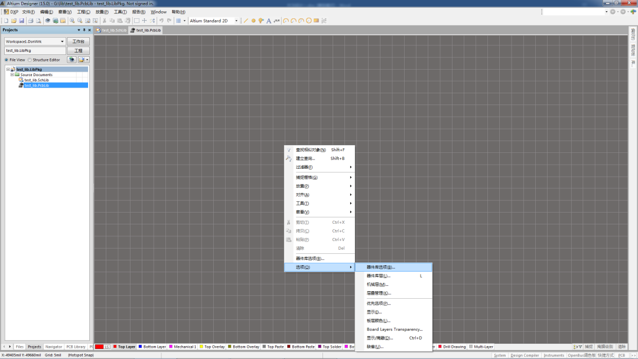Toggle the Drill Drawing layer tab

pyautogui.click(x=452, y=347)
